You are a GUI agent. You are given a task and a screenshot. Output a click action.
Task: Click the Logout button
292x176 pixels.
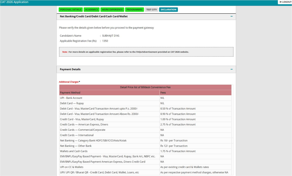285,2
